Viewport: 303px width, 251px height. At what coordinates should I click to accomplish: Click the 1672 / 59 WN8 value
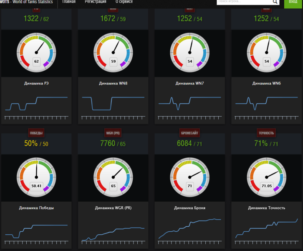pos(113,19)
